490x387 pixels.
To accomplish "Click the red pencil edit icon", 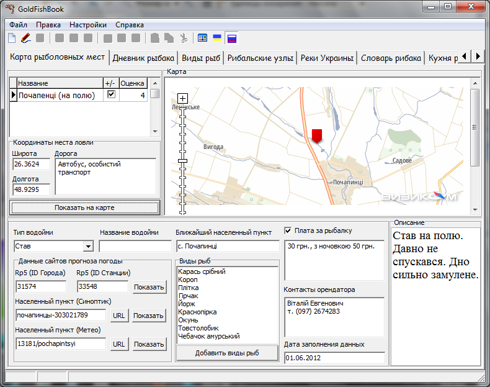I will tap(26, 38).
